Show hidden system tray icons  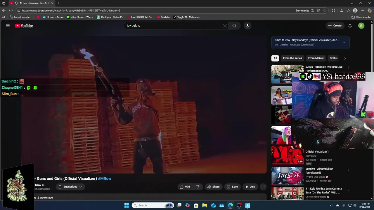(x=331, y=205)
